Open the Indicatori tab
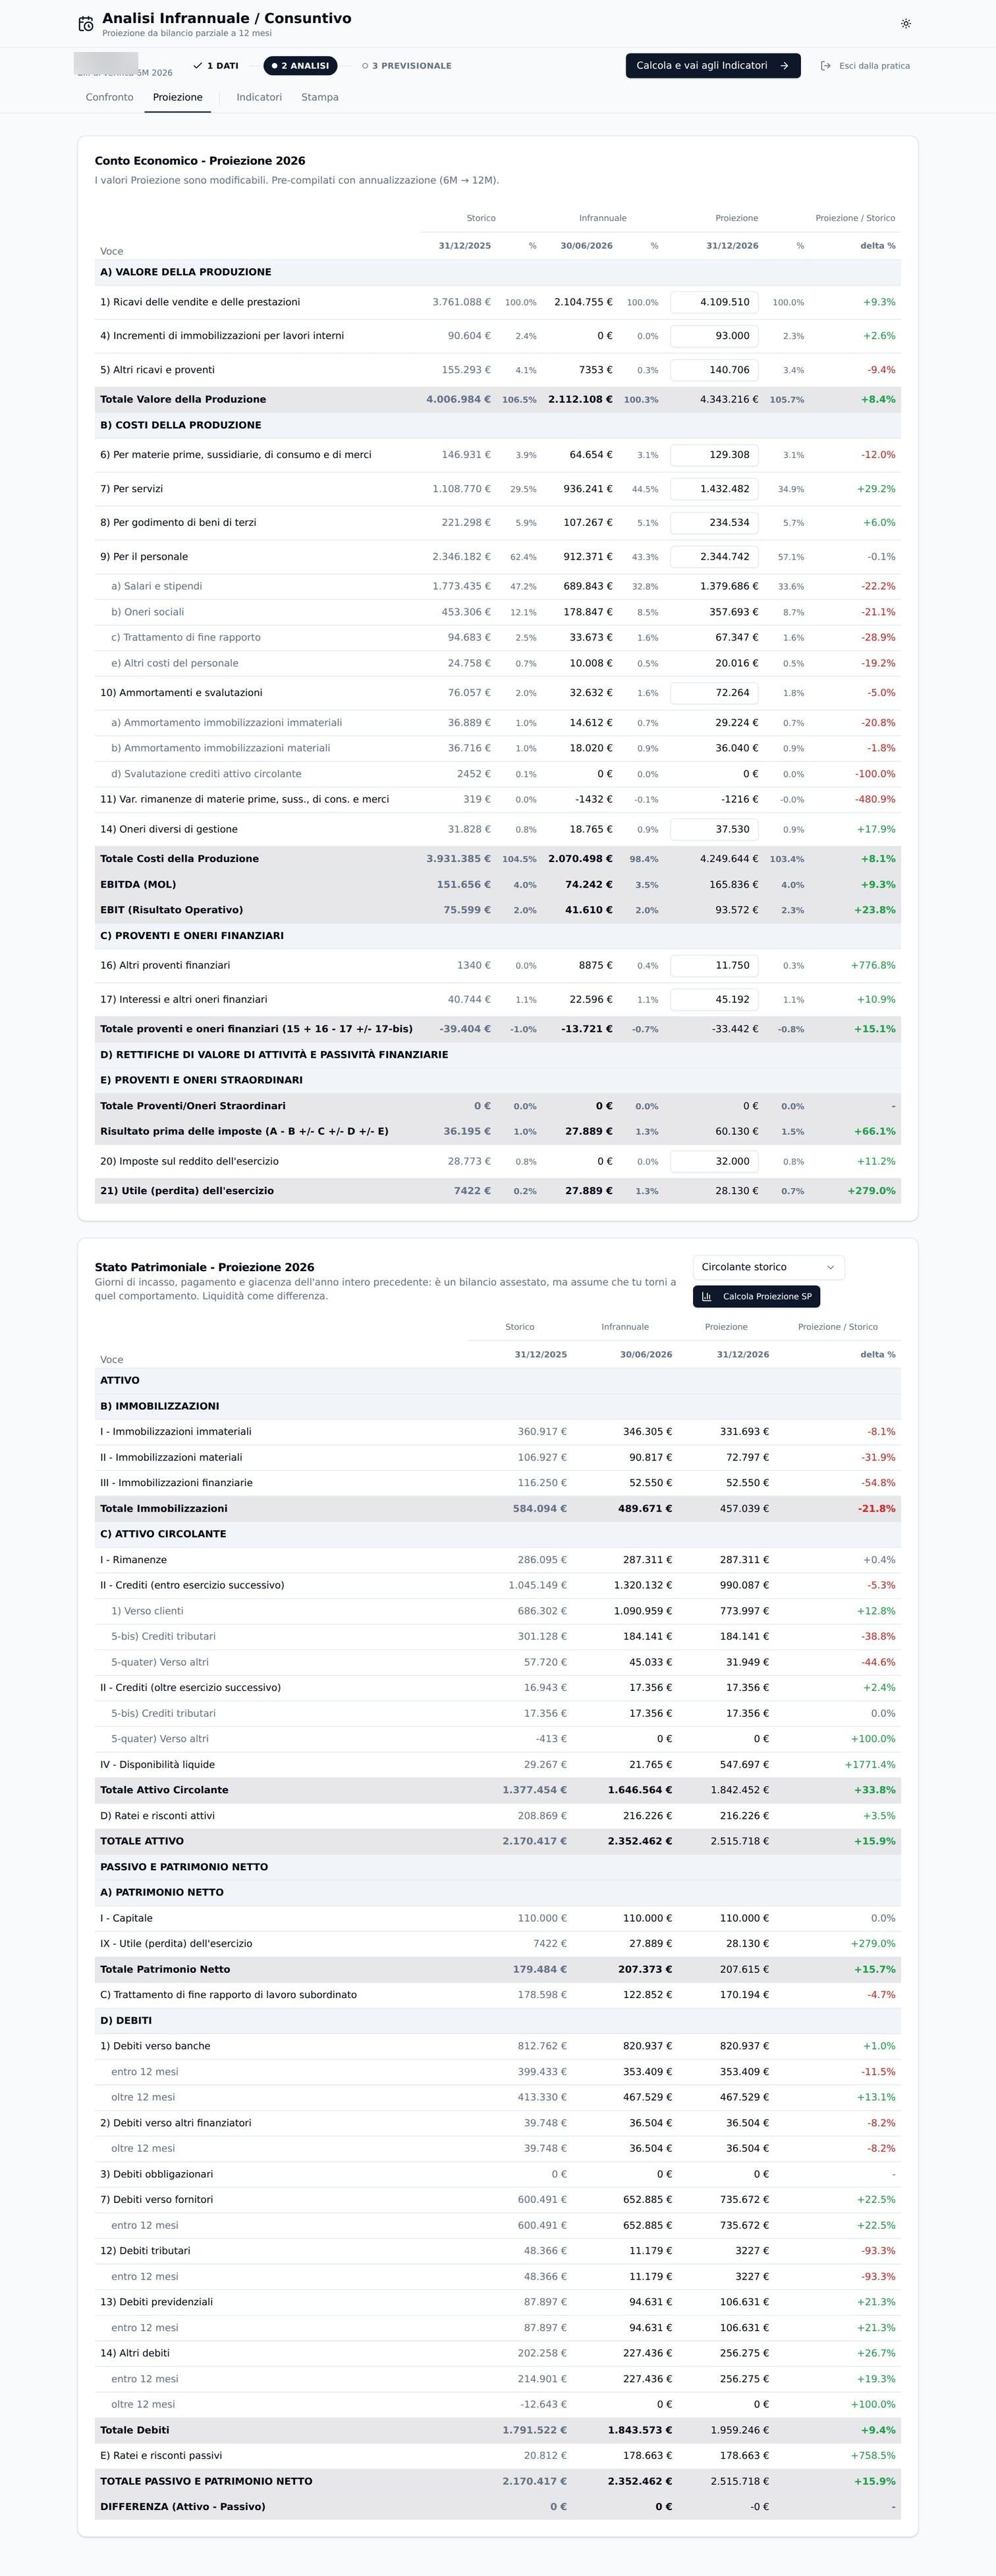Screen dimensions: 996x2576 [259, 97]
